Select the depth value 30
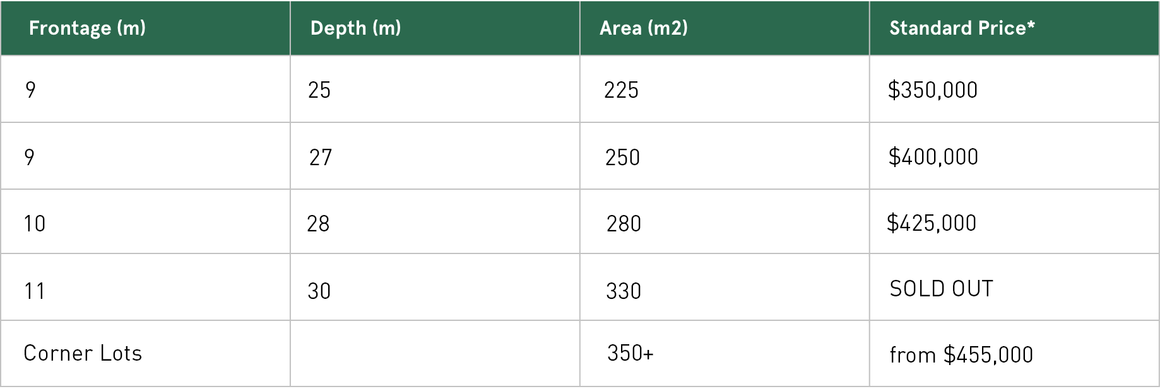The height and width of the screenshot is (389, 1160). click(x=319, y=291)
